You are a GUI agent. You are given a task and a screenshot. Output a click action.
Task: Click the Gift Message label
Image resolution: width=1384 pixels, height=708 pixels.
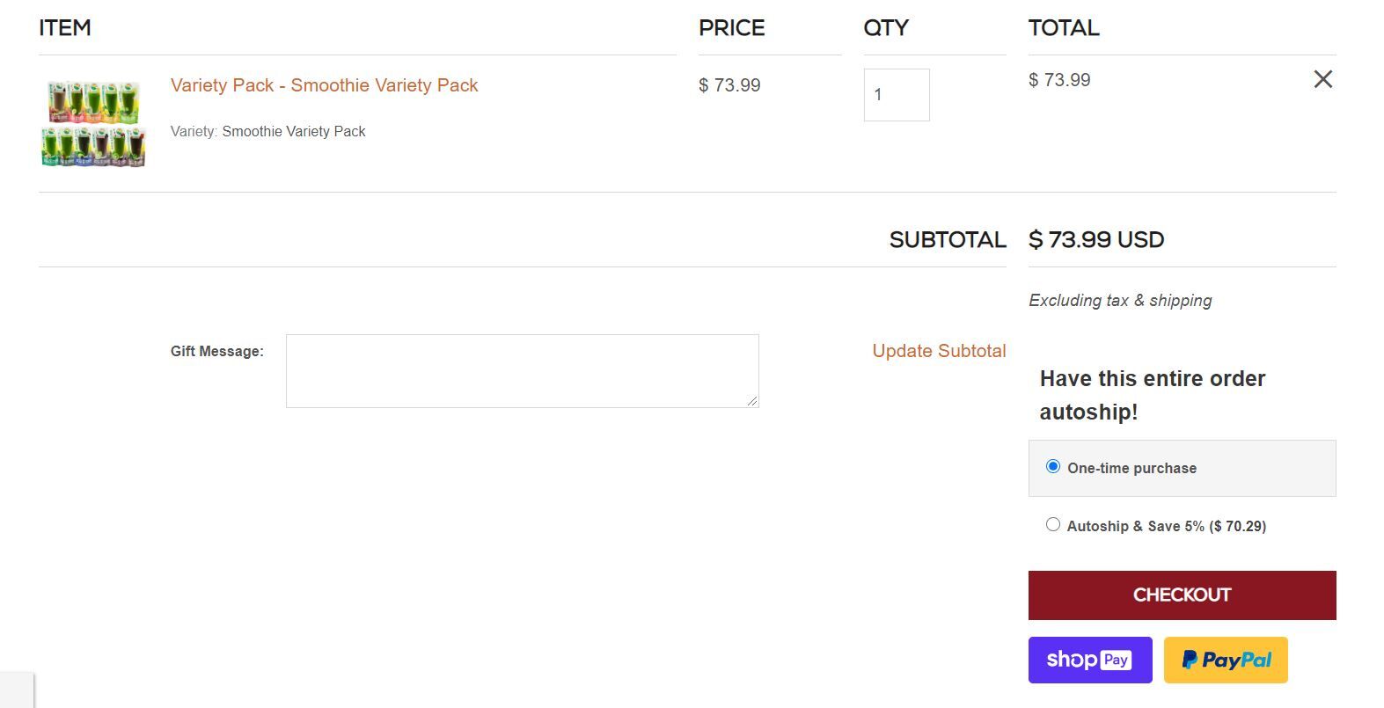[217, 351]
